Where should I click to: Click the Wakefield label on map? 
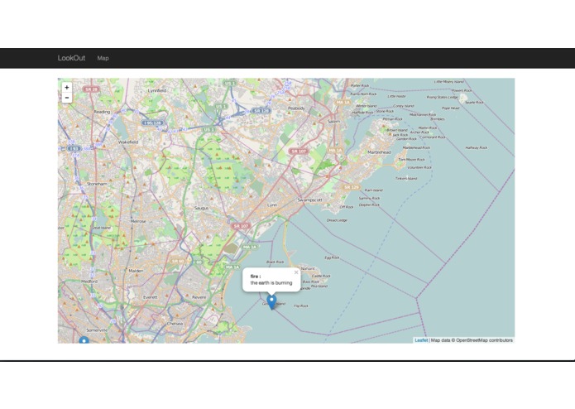(x=128, y=142)
